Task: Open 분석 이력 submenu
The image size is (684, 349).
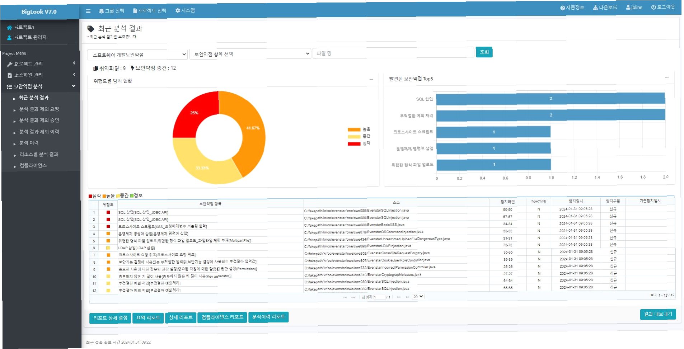Action: pyautogui.click(x=29, y=143)
